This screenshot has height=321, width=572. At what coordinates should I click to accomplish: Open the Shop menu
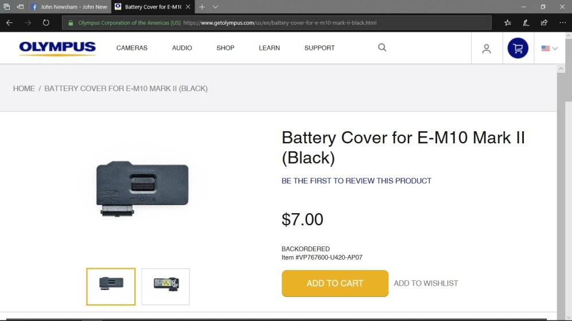(x=225, y=48)
